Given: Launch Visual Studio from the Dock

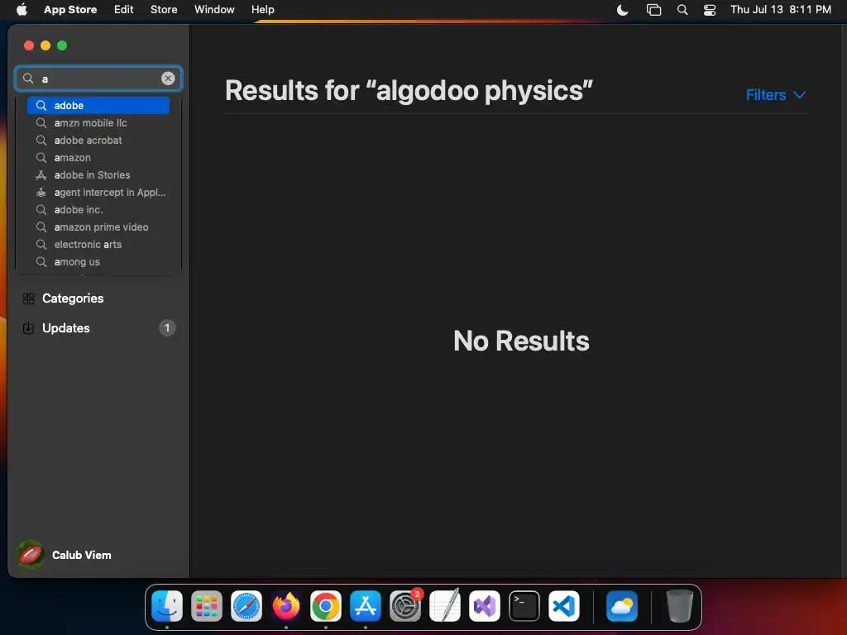Looking at the screenshot, I should [x=485, y=606].
